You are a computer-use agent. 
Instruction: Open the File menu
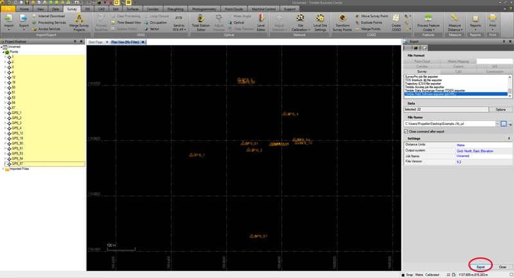[8, 9]
